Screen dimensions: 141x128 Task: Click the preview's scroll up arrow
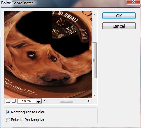tap(94, 14)
